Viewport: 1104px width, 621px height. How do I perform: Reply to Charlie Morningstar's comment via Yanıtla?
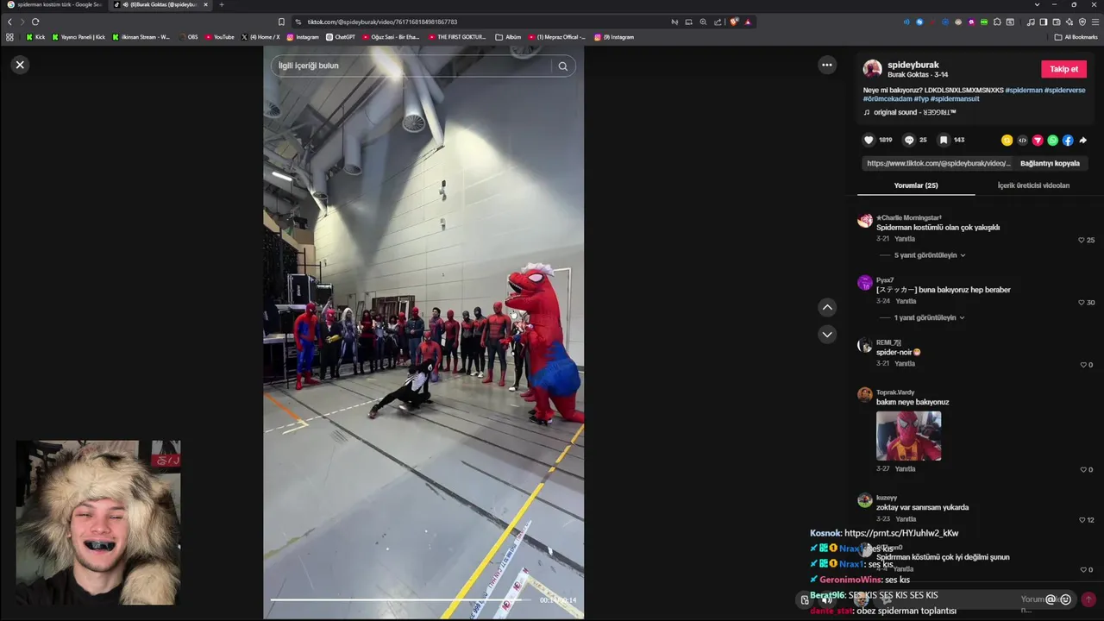pyautogui.click(x=905, y=239)
